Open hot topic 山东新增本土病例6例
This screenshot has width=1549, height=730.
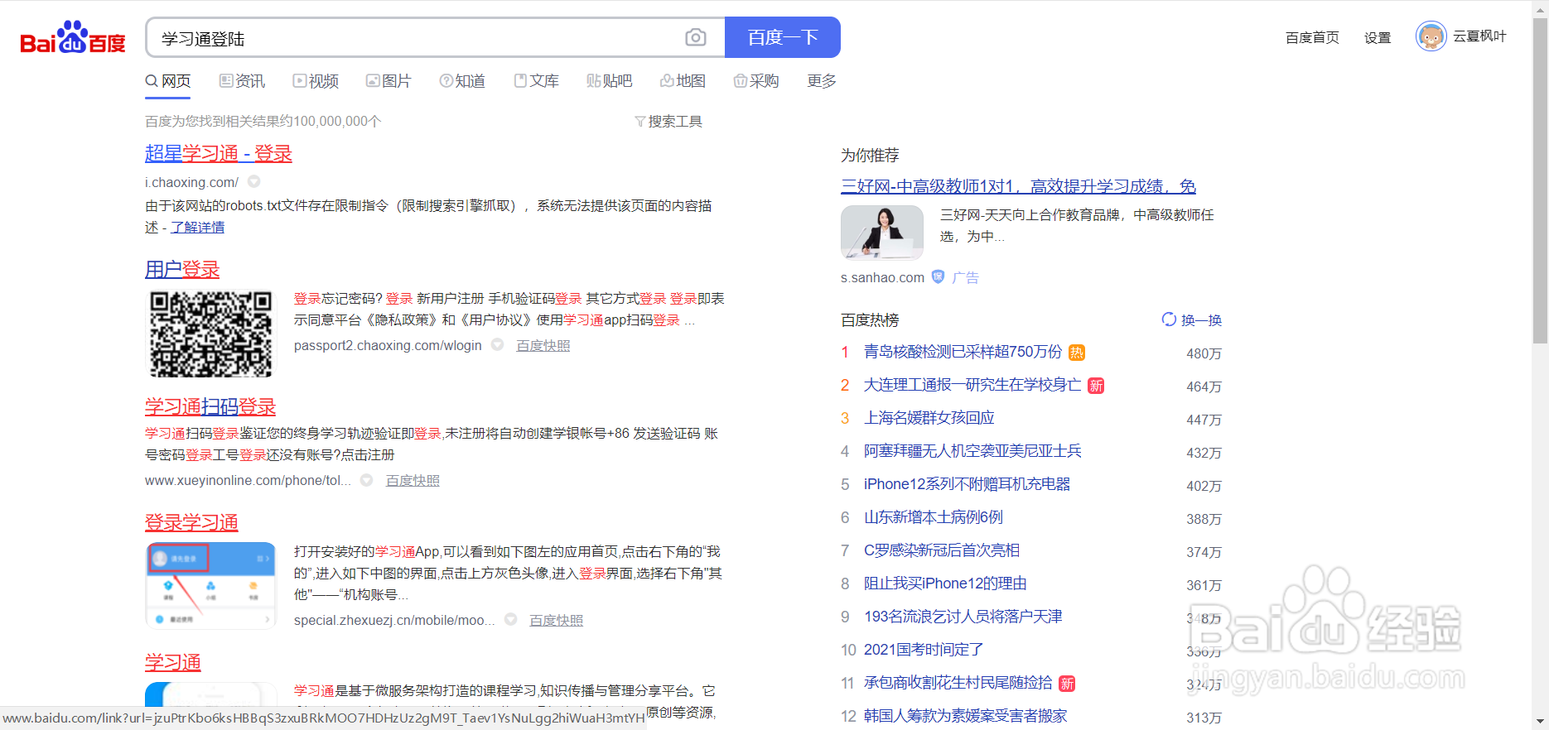tap(934, 517)
